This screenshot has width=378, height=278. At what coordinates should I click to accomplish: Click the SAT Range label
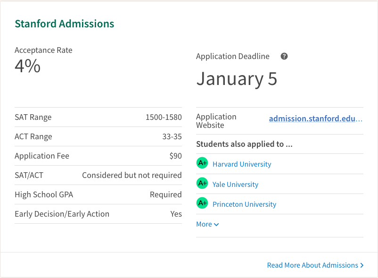click(33, 117)
